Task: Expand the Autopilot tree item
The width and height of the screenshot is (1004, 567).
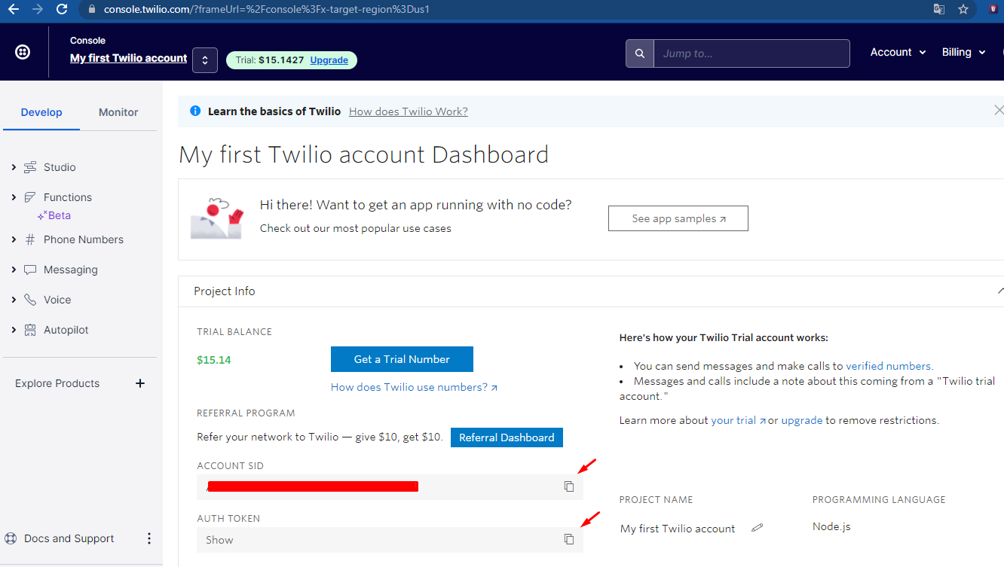Action: (14, 330)
